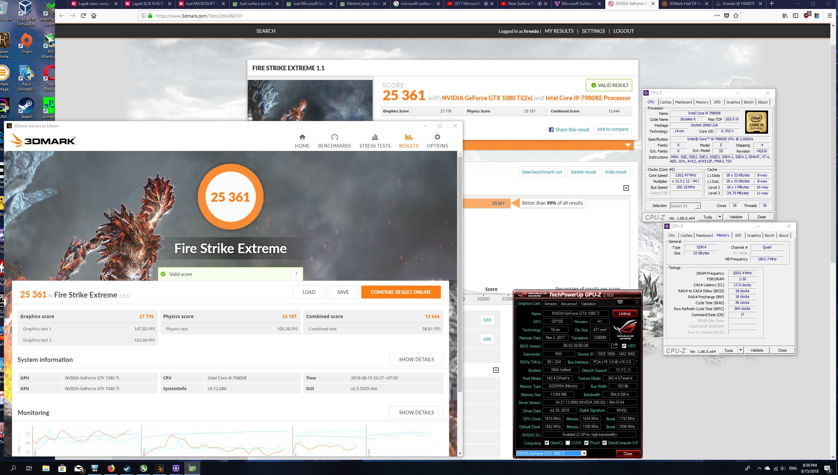The height and width of the screenshot is (475, 838).
Task: Bookmark this page with star icon
Action: (x=736, y=16)
